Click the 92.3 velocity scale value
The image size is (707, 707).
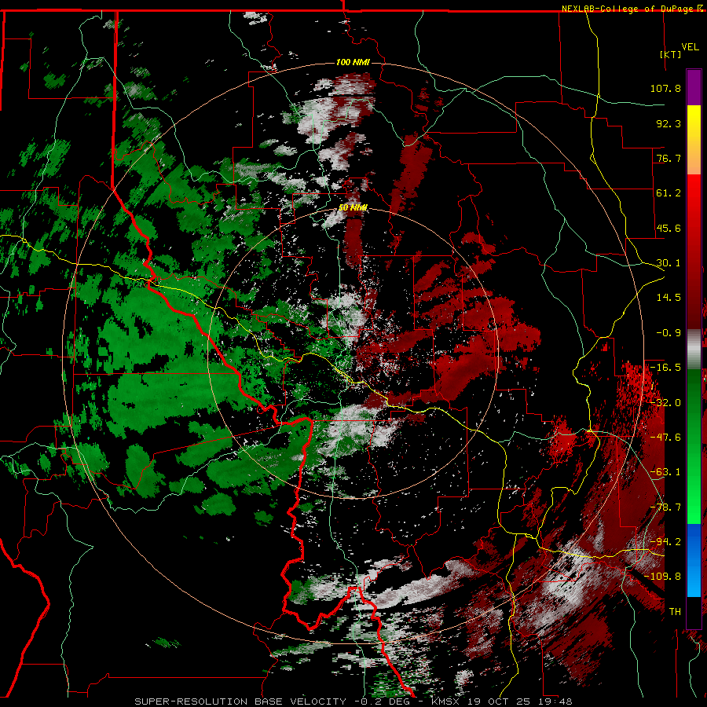coord(669,123)
